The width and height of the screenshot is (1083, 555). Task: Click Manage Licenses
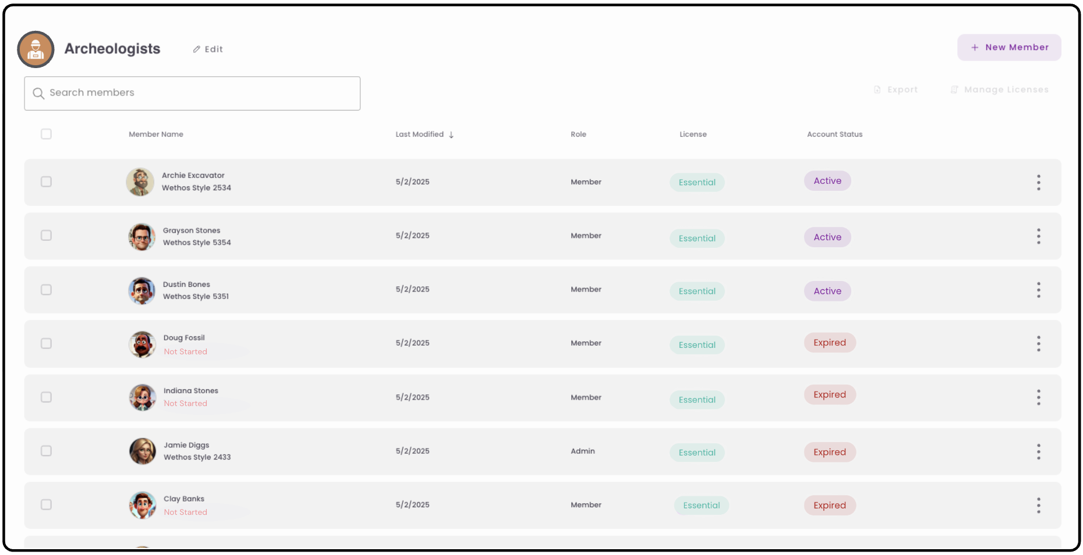tap(999, 90)
